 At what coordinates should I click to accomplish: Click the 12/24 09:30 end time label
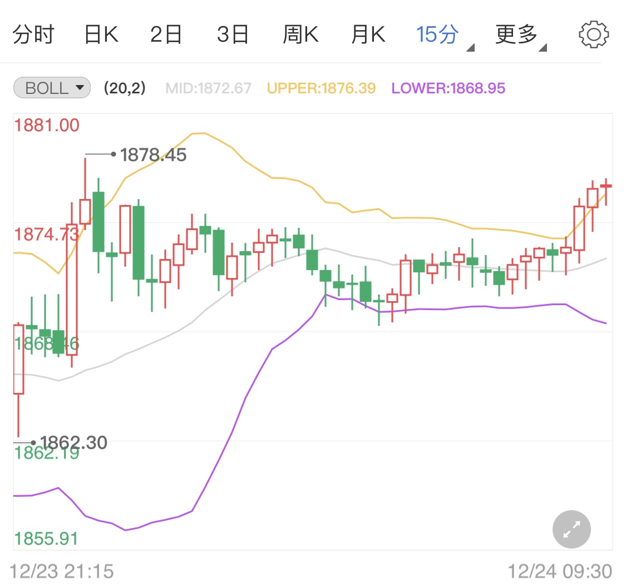[x=560, y=571]
